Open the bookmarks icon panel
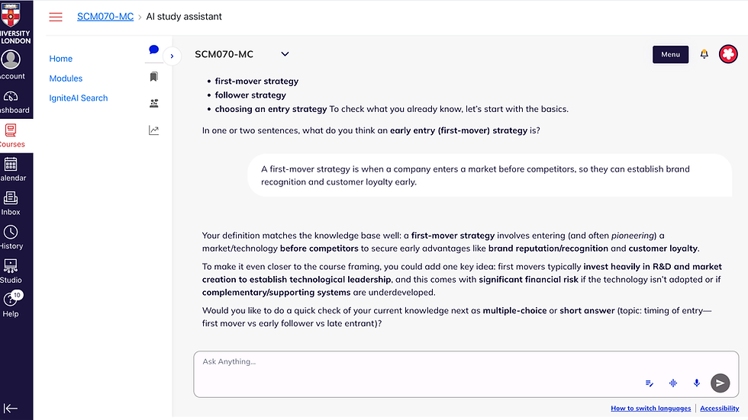Image resolution: width=748 pixels, height=420 pixels. coord(153,77)
